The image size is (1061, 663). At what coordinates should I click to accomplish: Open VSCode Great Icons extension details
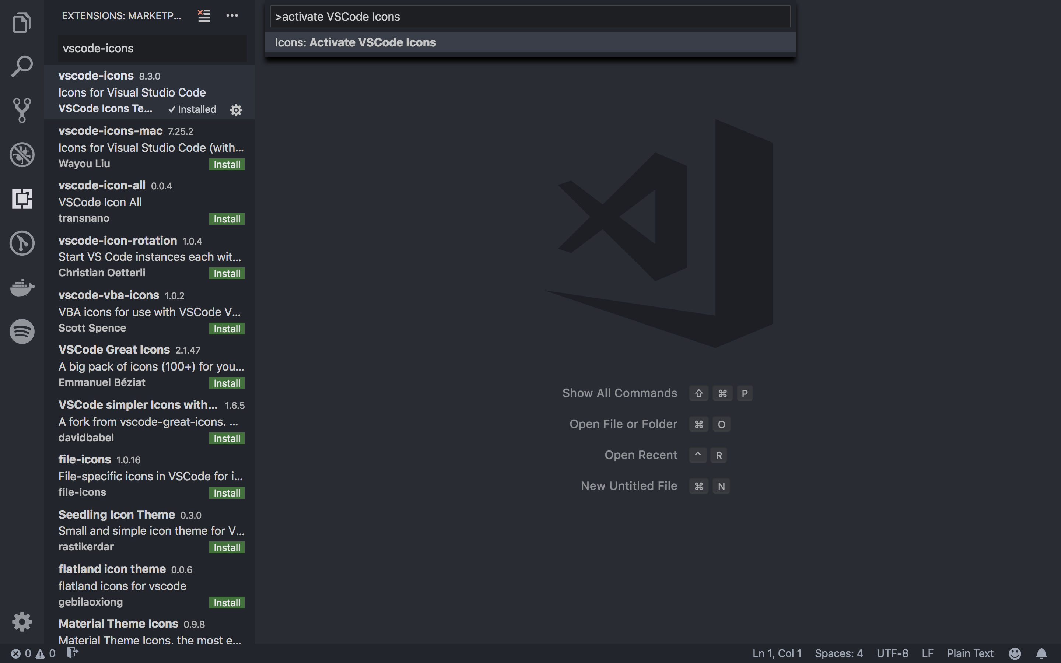[150, 366]
